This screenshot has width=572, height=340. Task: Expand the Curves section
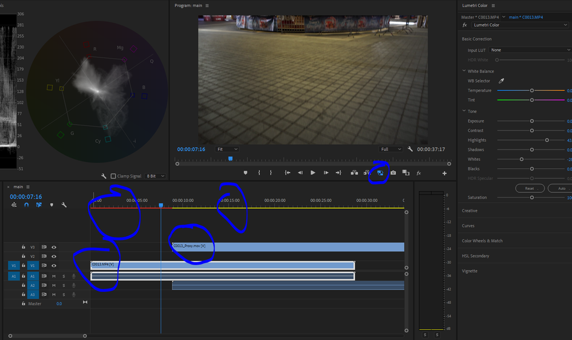click(469, 226)
